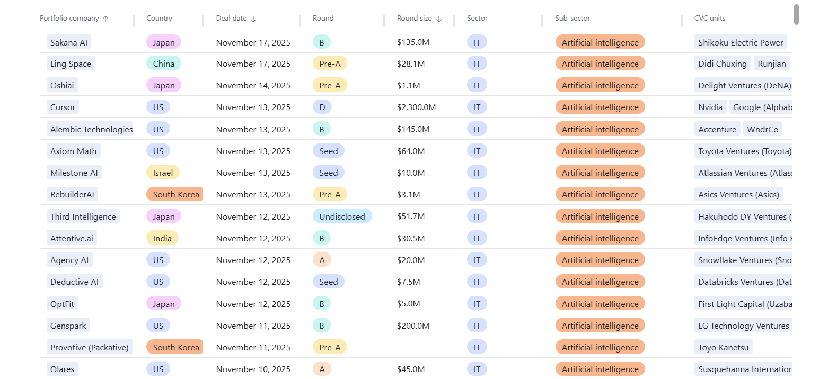
Task: Click the Round size sort arrow
Action: 439,19
